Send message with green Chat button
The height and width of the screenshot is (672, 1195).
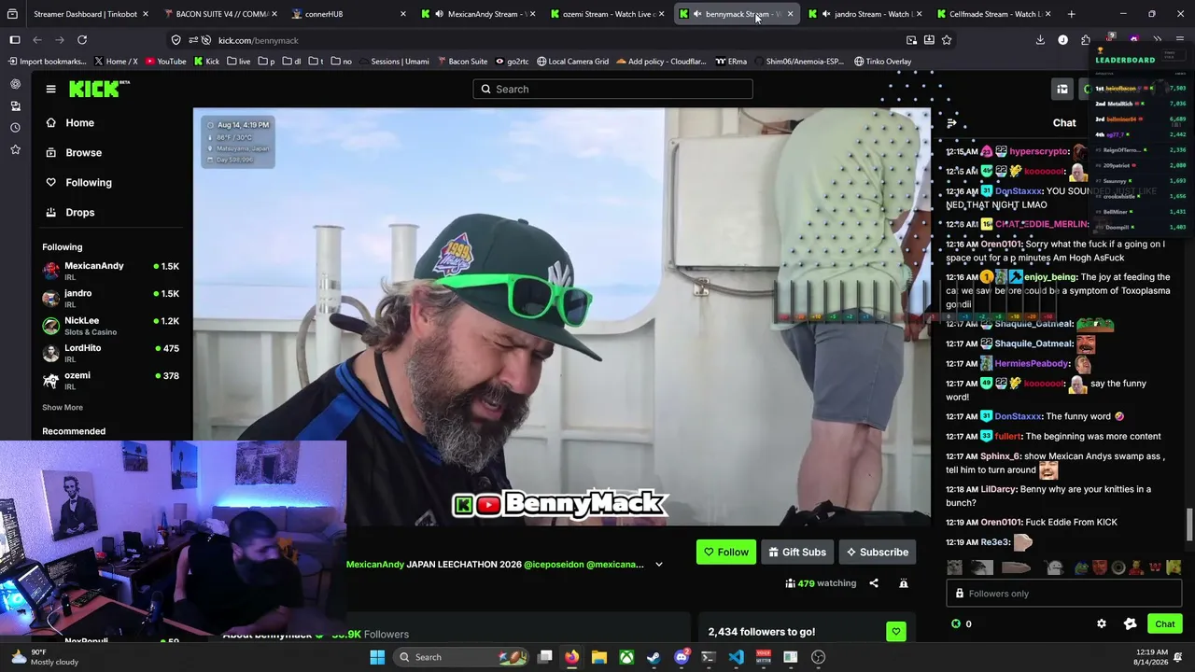[1164, 623]
